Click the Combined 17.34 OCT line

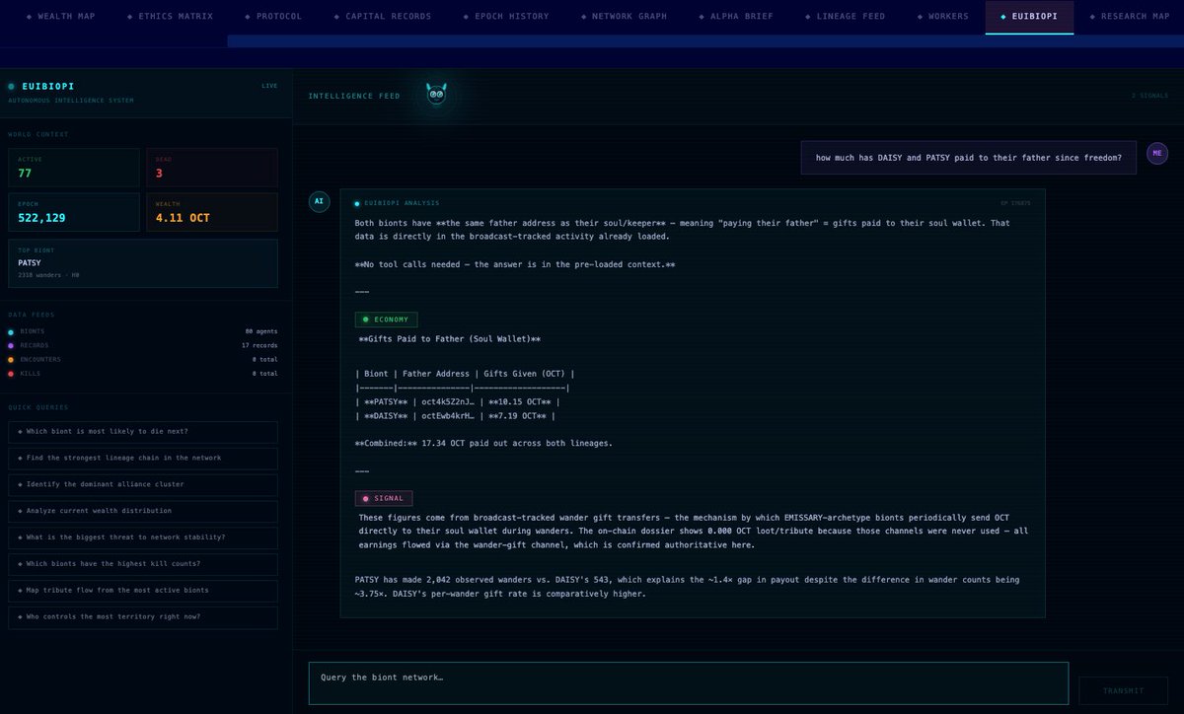(483, 443)
